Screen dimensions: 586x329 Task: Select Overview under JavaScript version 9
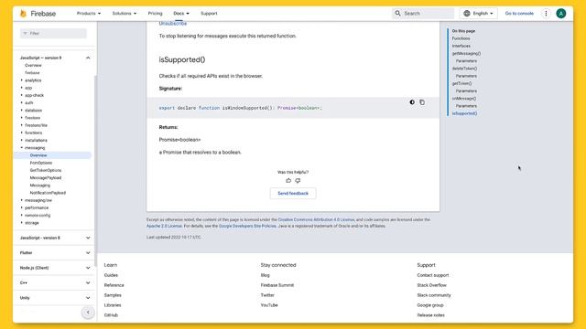[x=33, y=65]
